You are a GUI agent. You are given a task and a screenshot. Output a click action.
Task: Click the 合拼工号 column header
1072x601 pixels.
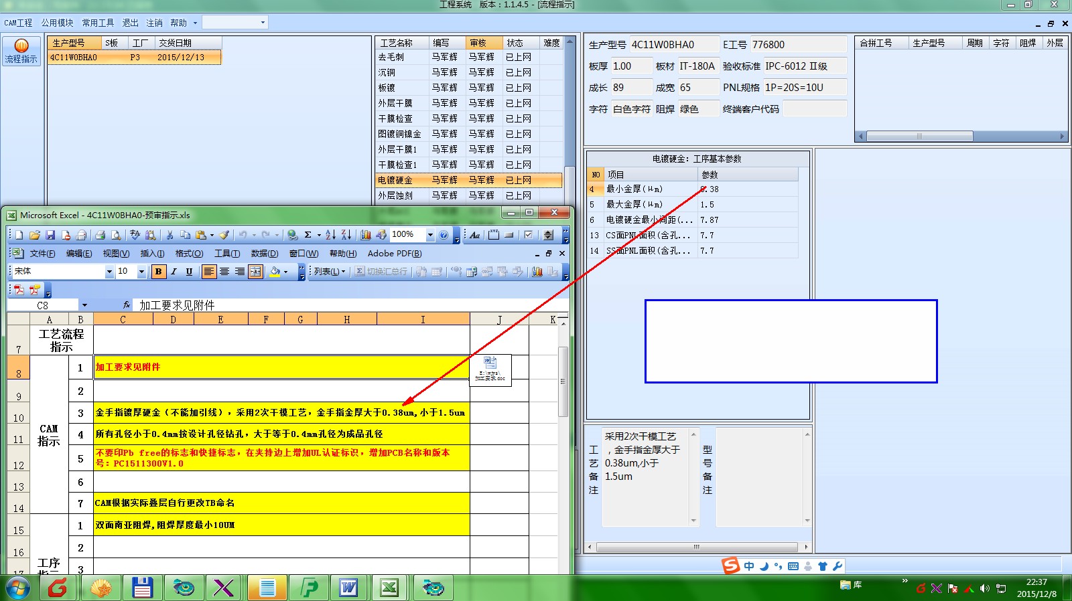(x=882, y=43)
